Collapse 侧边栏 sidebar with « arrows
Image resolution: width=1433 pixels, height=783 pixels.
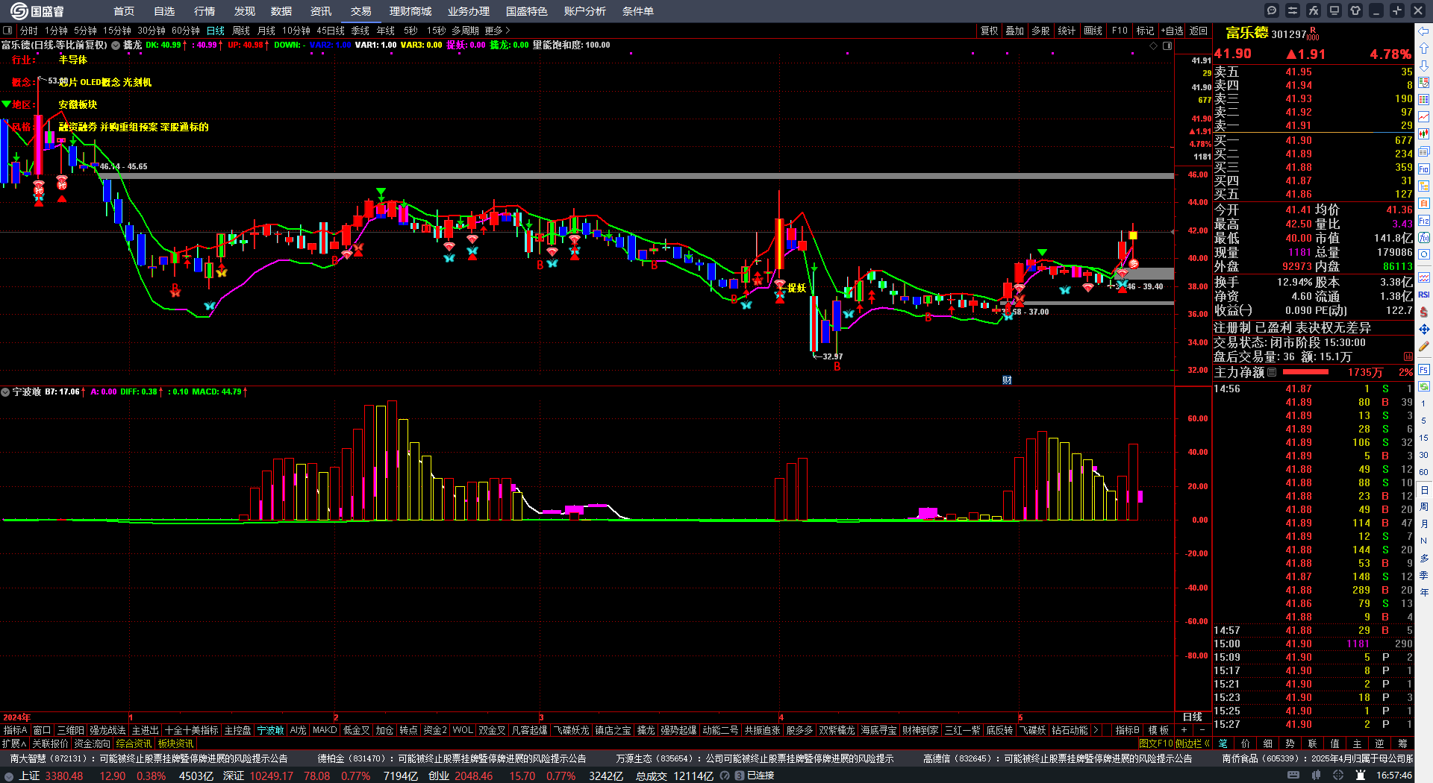tap(1207, 743)
